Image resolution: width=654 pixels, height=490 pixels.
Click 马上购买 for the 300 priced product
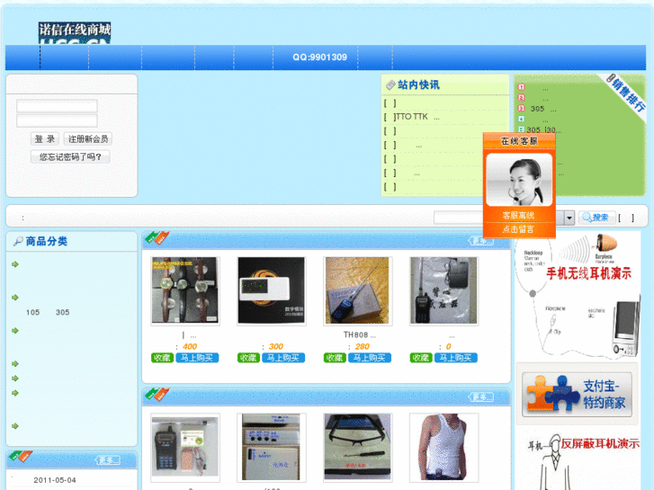click(x=283, y=358)
